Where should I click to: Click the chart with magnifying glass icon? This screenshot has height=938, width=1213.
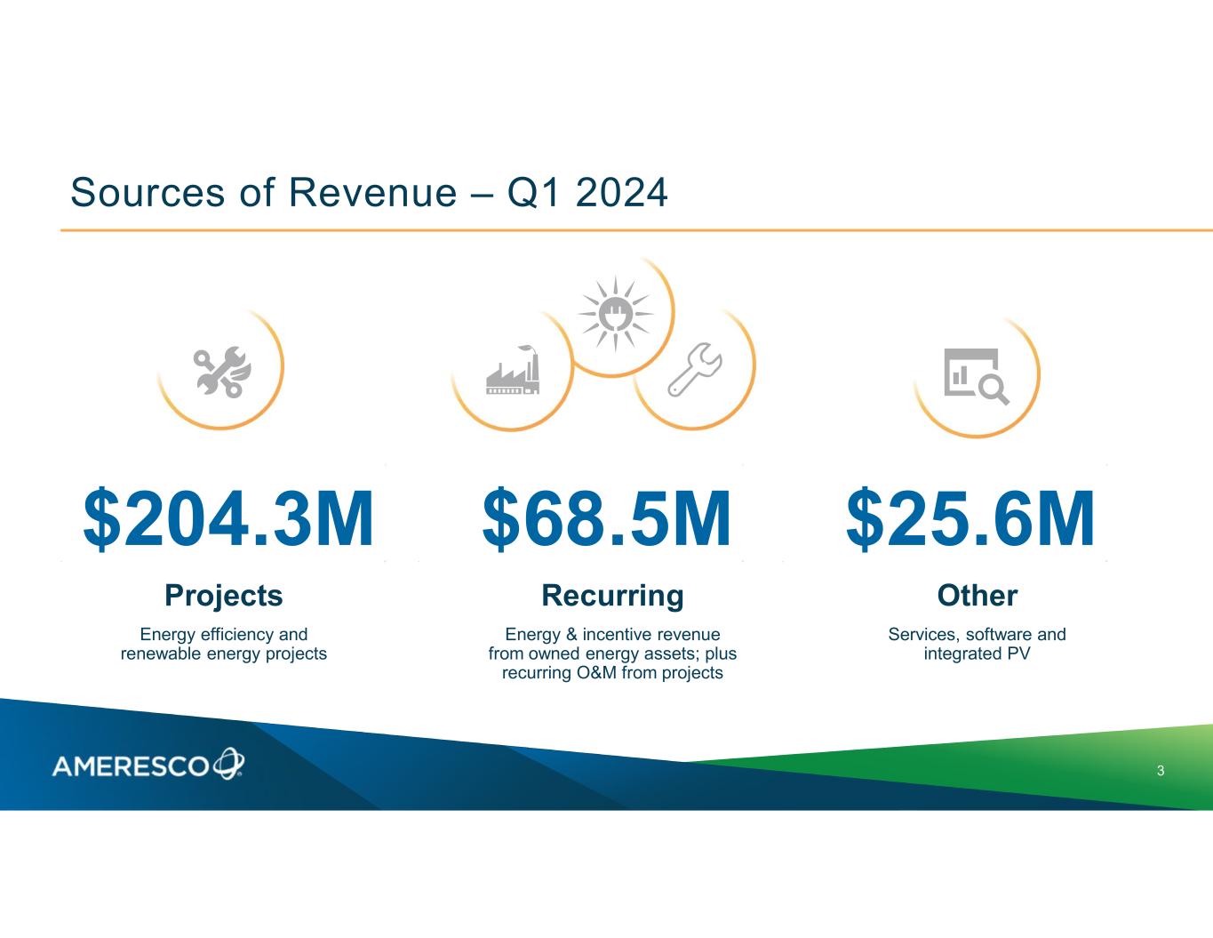coord(976,376)
